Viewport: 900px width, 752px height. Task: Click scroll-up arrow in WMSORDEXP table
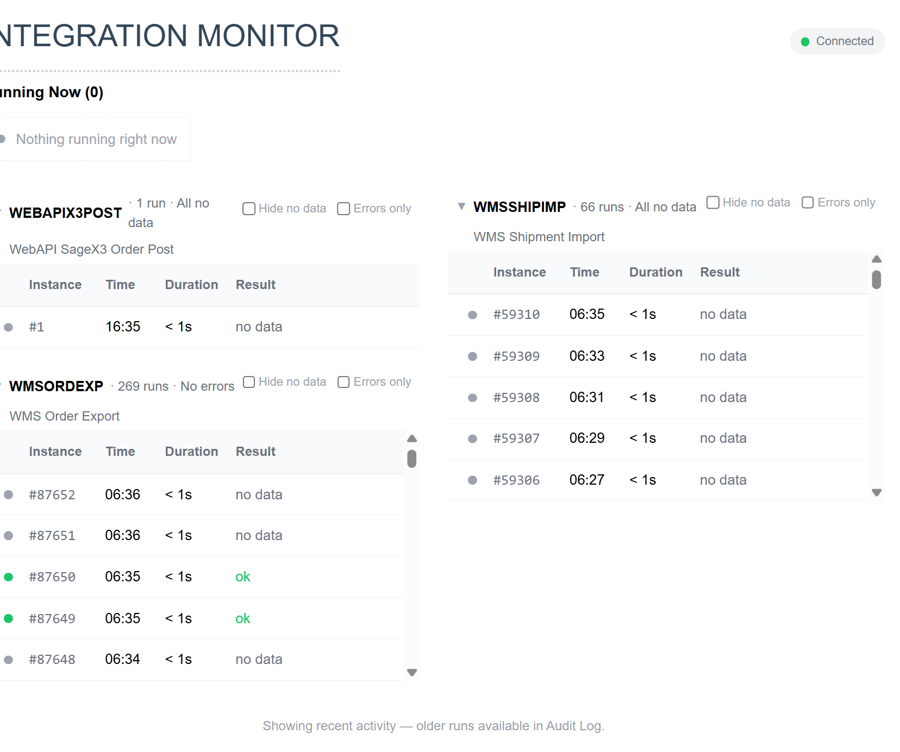click(x=412, y=438)
